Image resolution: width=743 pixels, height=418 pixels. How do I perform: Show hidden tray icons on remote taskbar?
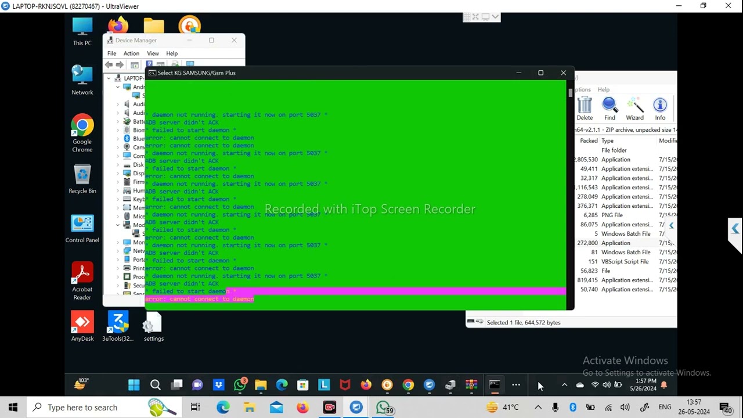(564, 385)
